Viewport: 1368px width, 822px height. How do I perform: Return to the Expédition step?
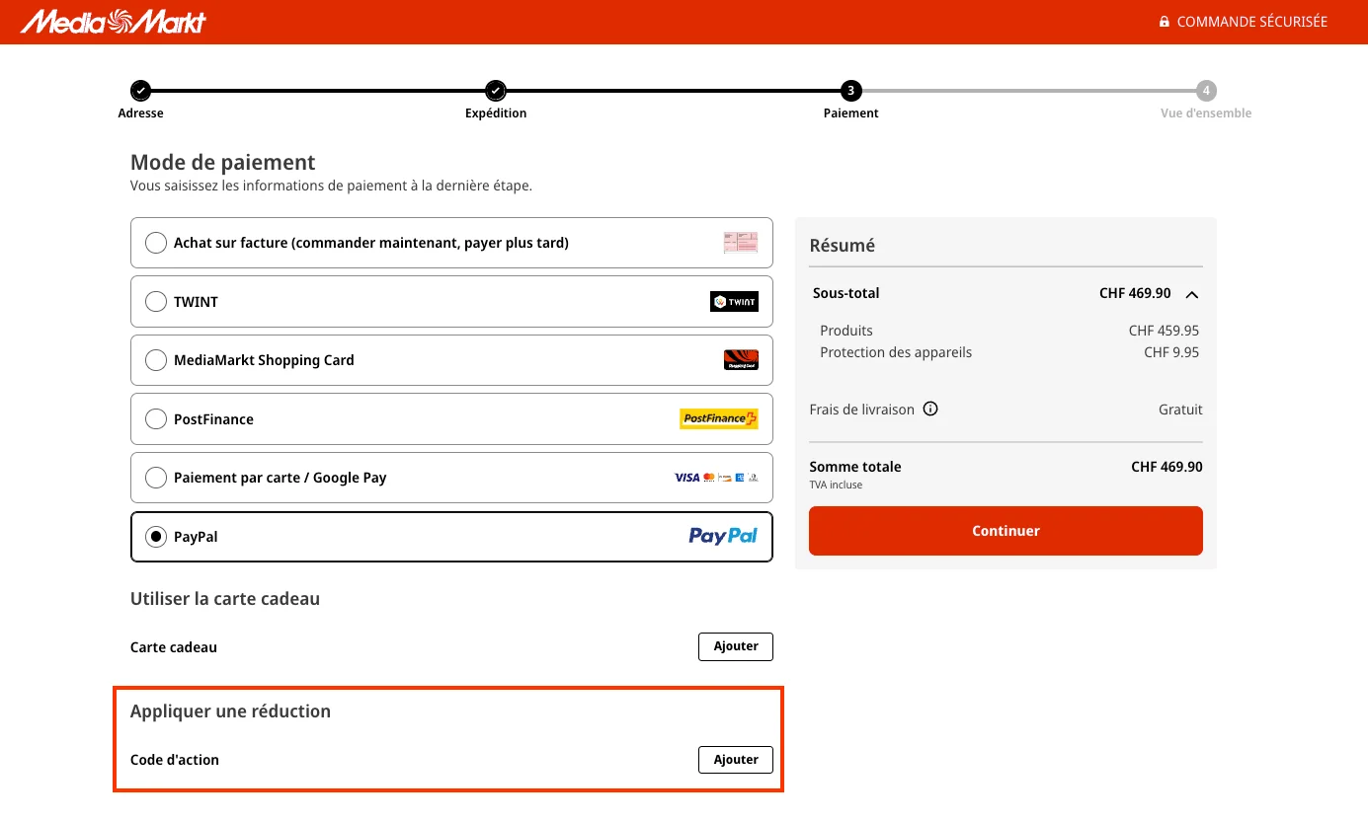coord(495,90)
